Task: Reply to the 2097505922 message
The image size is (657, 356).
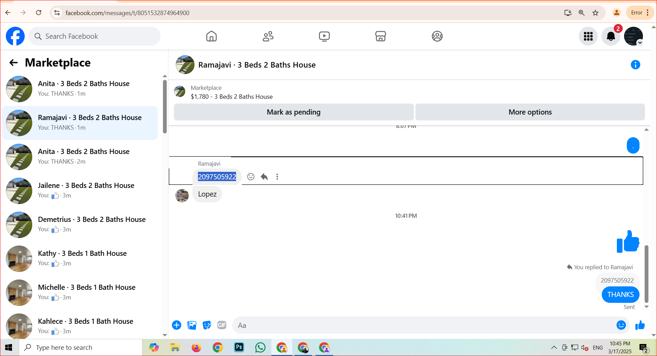Action: [x=264, y=177]
